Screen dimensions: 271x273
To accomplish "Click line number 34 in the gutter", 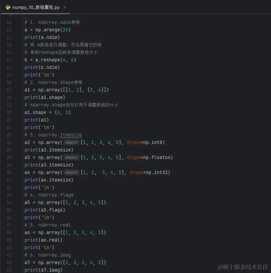I will click(9, 203).
